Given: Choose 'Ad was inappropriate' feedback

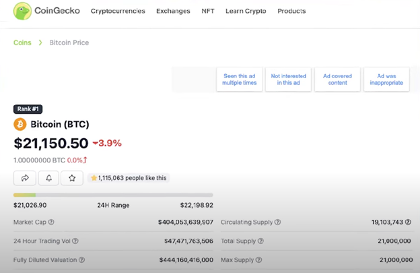Looking at the screenshot, I should click(x=386, y=80).
